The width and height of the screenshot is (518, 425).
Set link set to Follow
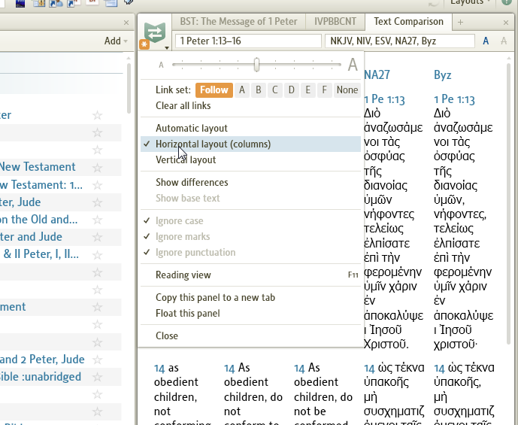[214, 90]
